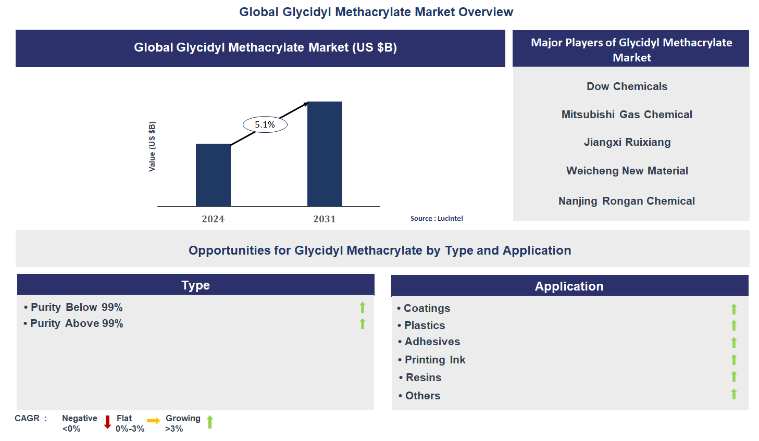The image size is (759, 441).
Task: Click arrow beside Purity Above 99%
Action: [x=362, y=324]
